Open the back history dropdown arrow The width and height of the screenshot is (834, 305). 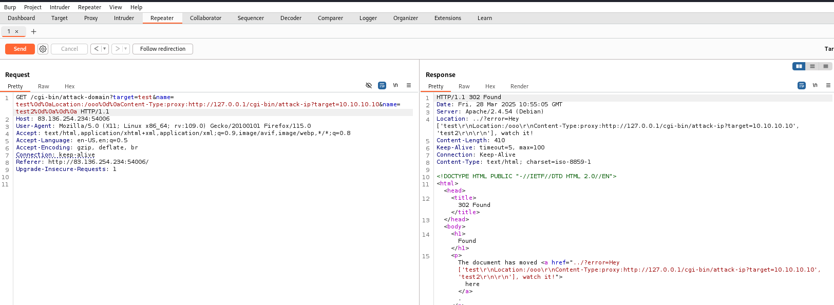[x=105, y=49]
